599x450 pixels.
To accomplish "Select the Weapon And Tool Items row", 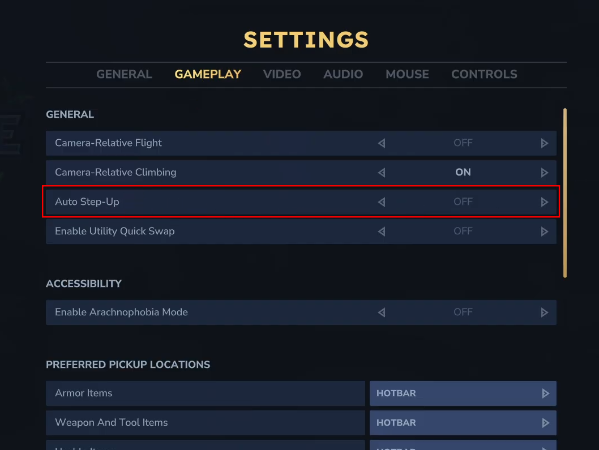I will click(x=205, y=423).
